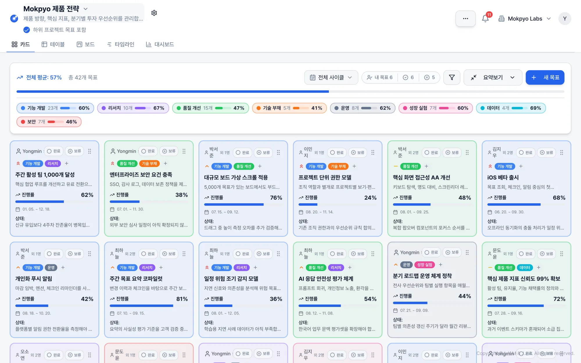Mark 엔터프라이즈 보안 요건 충족 card as 완료

coord(148,151)
